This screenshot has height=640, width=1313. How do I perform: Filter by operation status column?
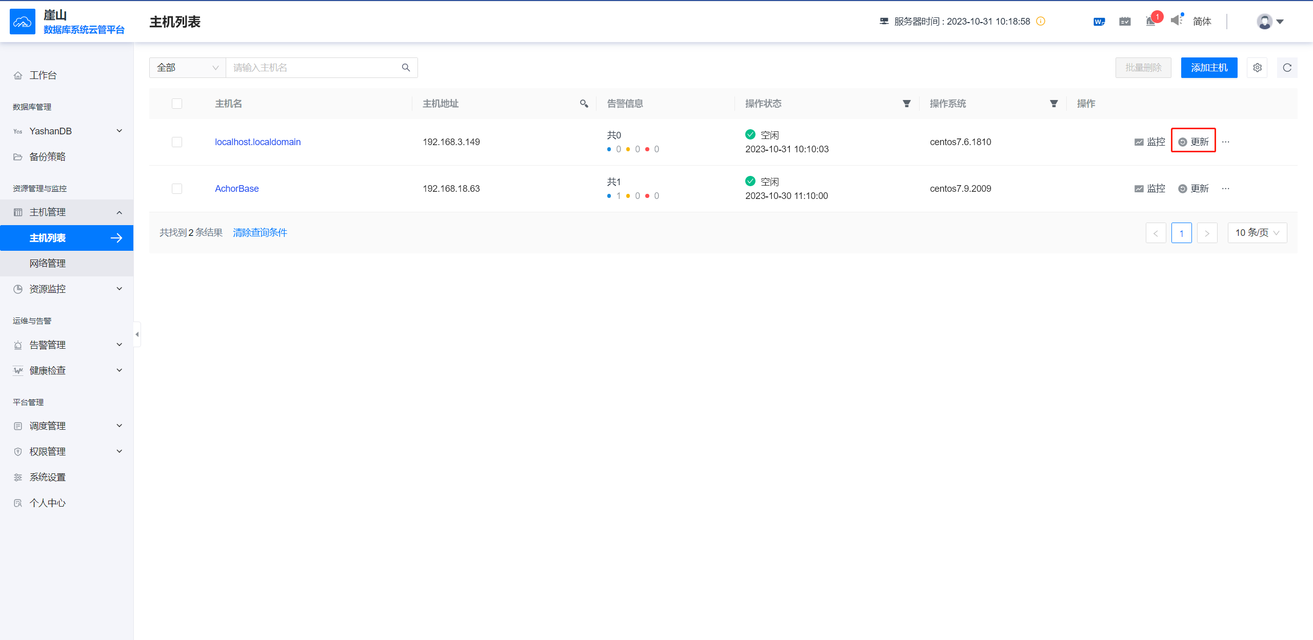(x=906, y=104)
